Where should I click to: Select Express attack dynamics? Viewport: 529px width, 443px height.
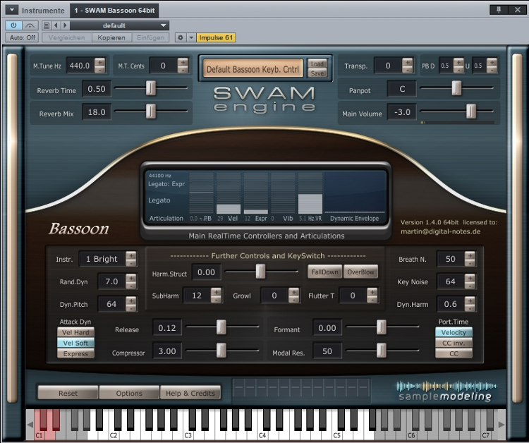75,353
